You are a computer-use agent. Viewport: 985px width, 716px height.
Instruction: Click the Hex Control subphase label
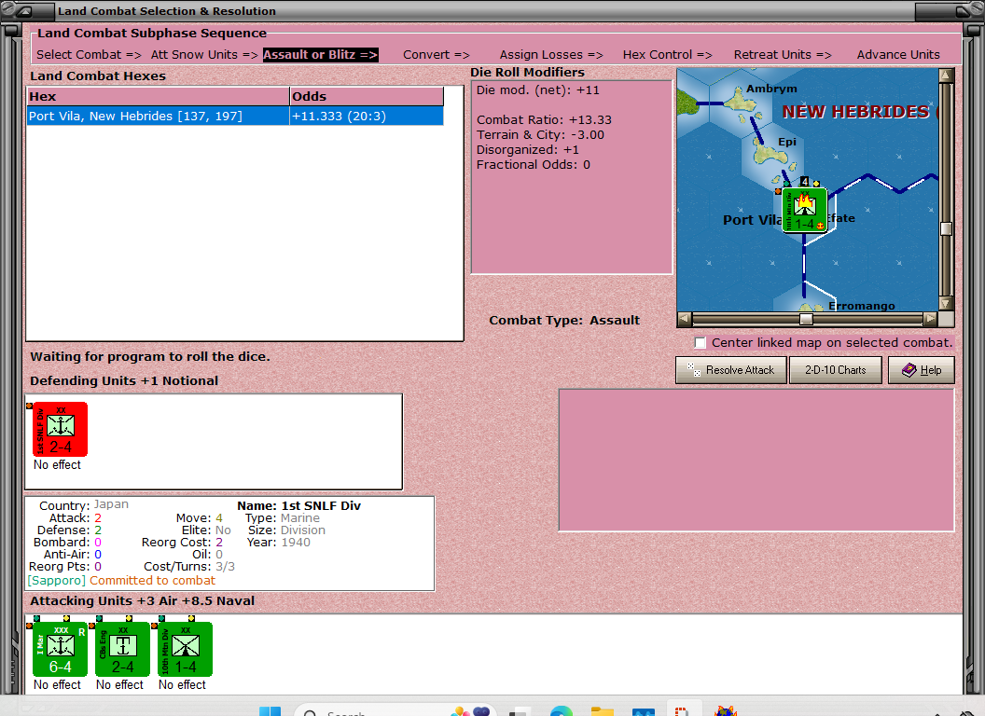[x=667, y=55]
